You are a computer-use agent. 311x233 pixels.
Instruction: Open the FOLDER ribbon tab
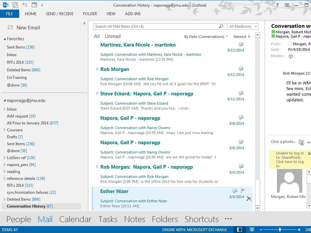pyautogui.click(x=90, y=14)
